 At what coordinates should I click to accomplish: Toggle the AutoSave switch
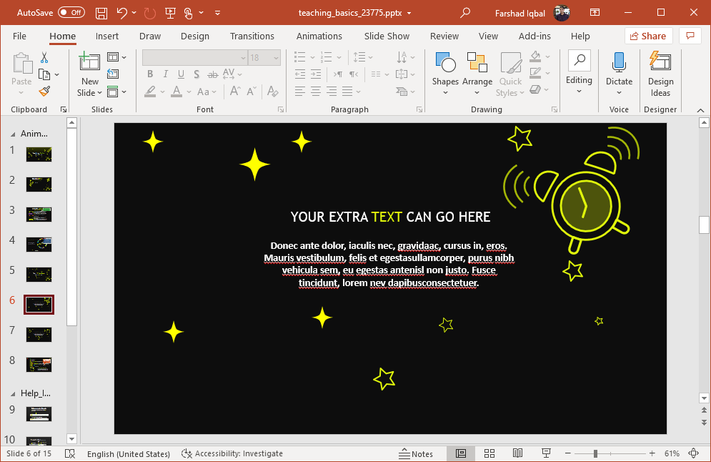coord(71,13)
